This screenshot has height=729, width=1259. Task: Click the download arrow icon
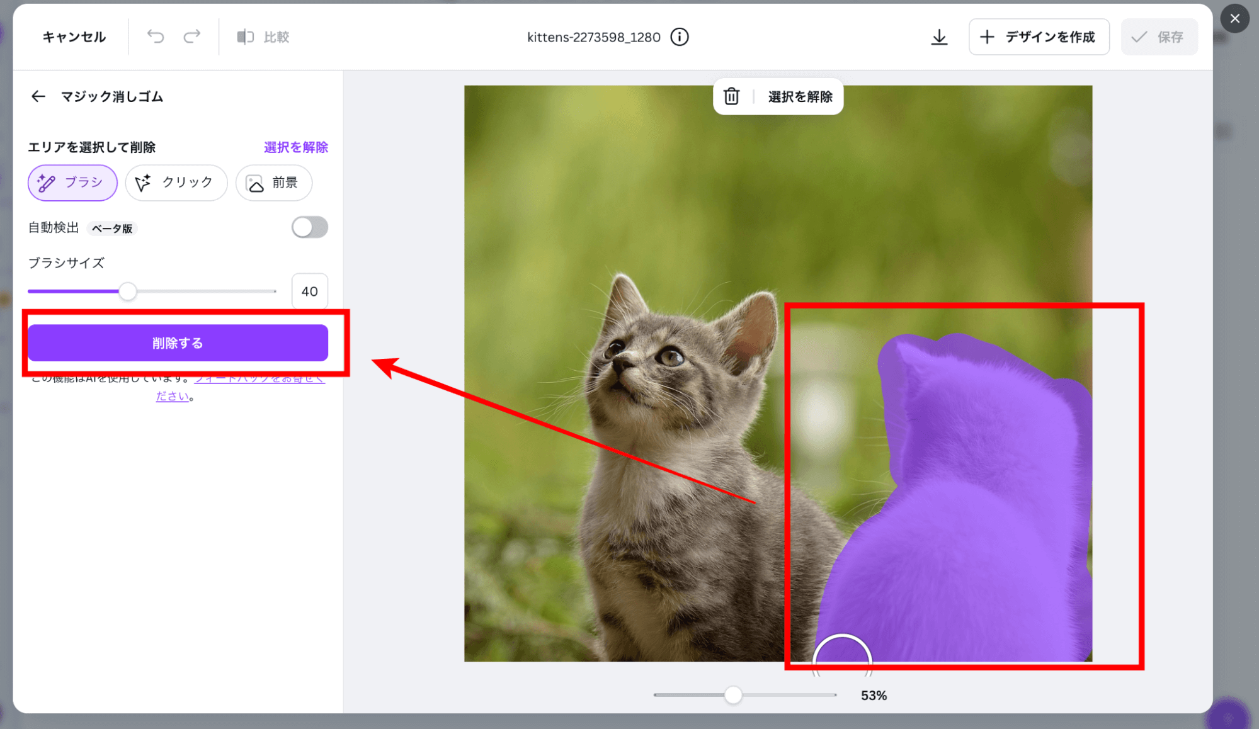[x=938, y=37]
